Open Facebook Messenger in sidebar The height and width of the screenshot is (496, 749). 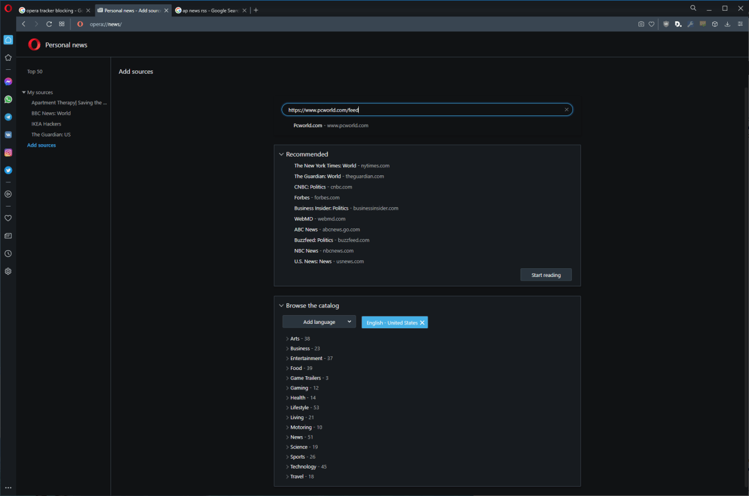(x=8, y=82)
